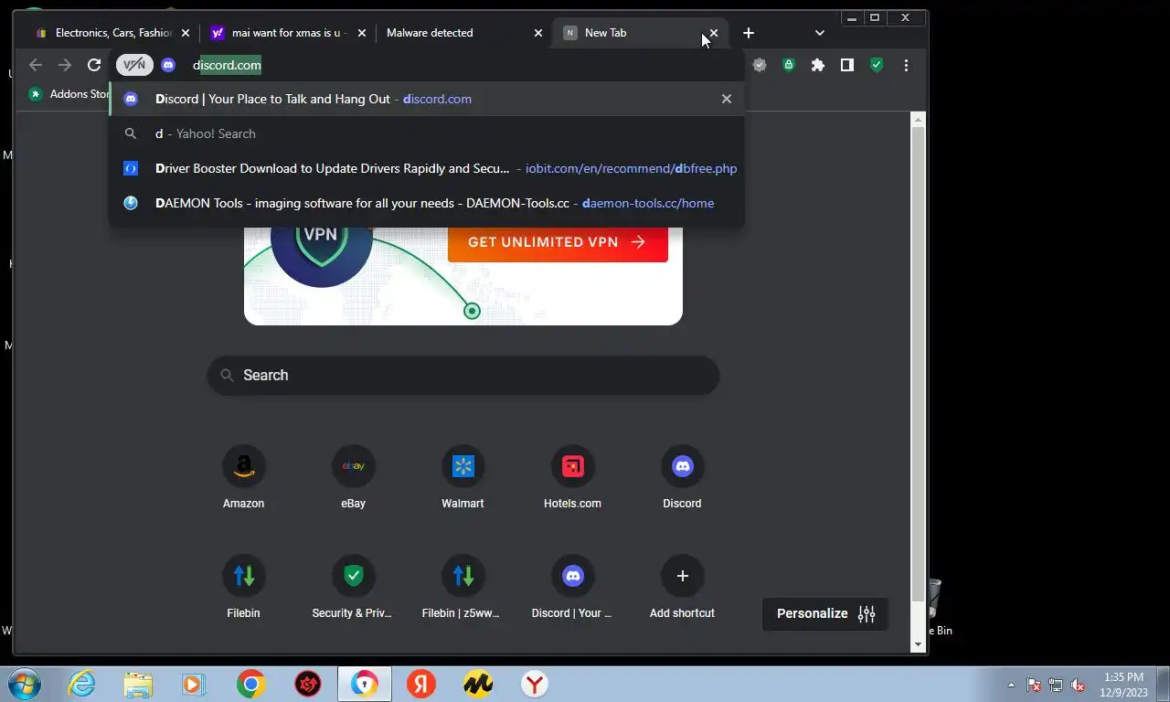
Task: Open Google Chrome from the taskbar
Action: 250,684
